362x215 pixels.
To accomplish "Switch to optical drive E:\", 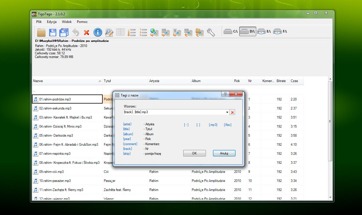I will click(x=264, y=31).
